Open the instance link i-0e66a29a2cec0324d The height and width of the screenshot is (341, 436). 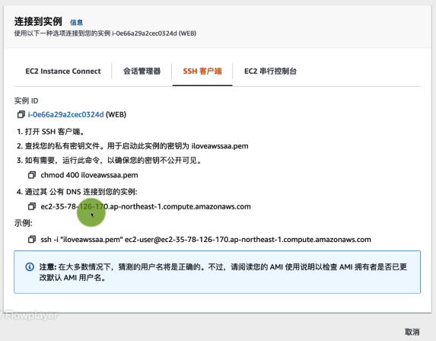pos(66,115)
